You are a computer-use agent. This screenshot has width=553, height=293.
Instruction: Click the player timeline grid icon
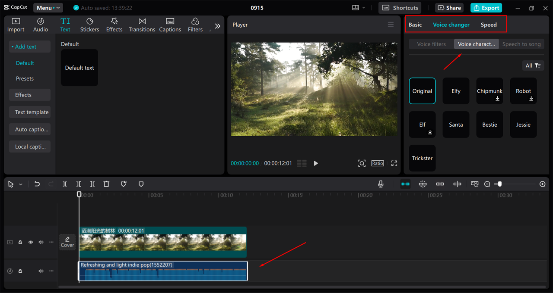point(302,163)
